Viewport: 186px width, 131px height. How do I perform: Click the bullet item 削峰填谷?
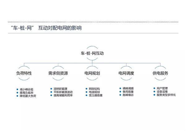(128, 95)
